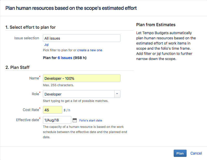This screenshot has height=160, width=207.
Task: Click the Cost Rate field showing 45
Action: 52,110
